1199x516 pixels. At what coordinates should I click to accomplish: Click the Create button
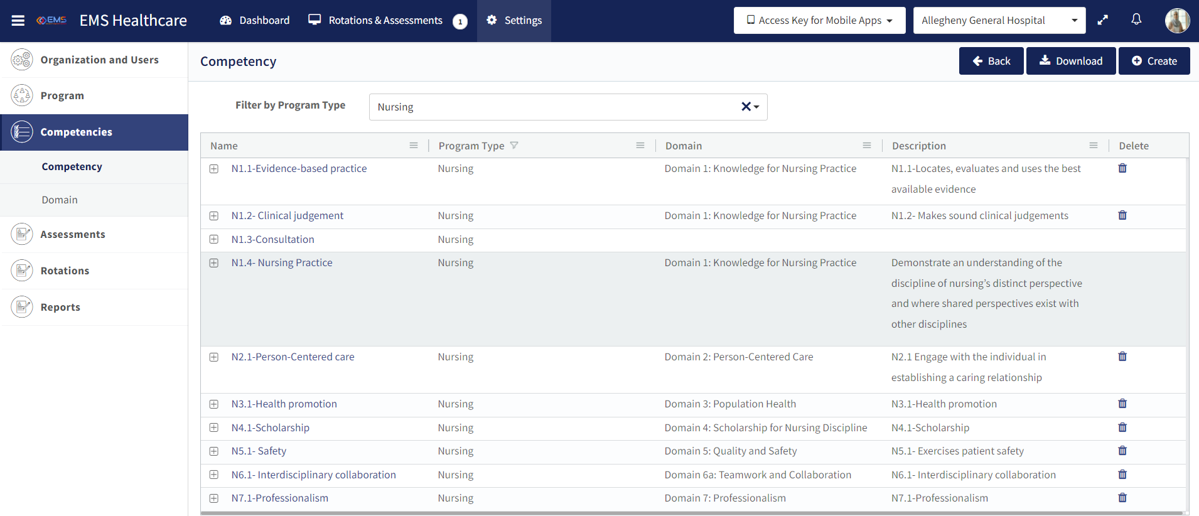pyautogui.click(x=1154, y=61)
